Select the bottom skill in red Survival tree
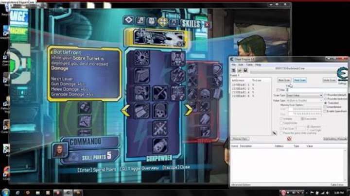 point(205,131)
